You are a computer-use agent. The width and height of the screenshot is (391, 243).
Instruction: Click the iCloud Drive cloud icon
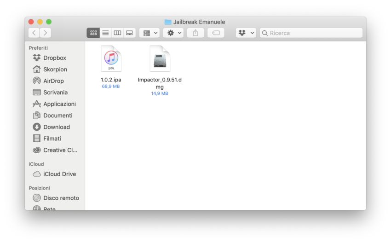pos(37,174)
